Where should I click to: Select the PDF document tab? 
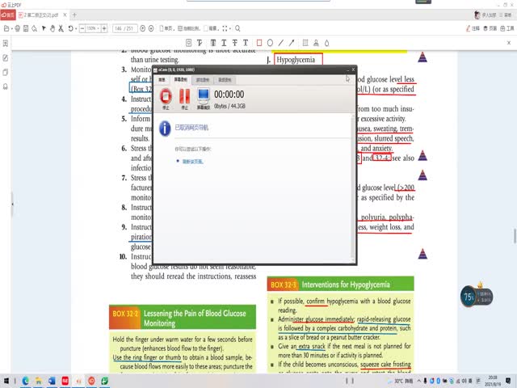point(40,15)
